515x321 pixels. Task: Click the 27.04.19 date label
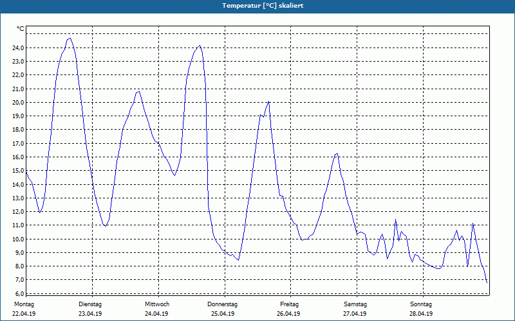click(x=355, y=314)
